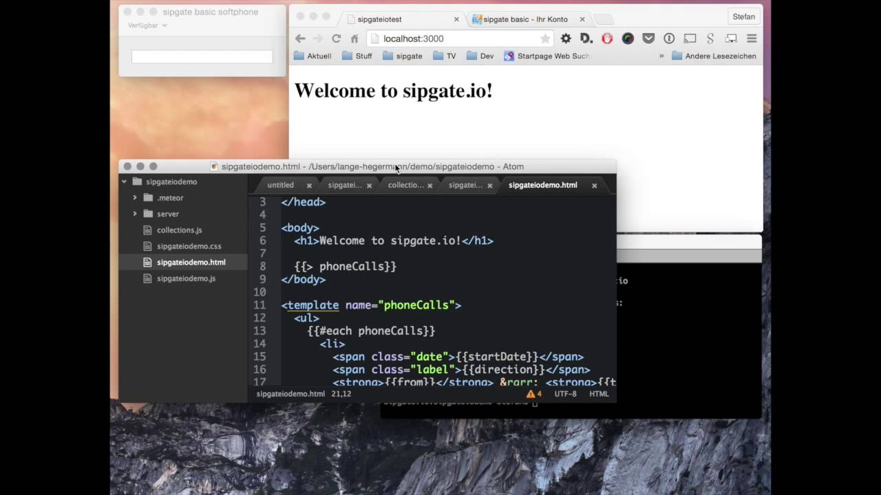
Task: Close the sipgateiotest browser tab
Action: point(456,19)
